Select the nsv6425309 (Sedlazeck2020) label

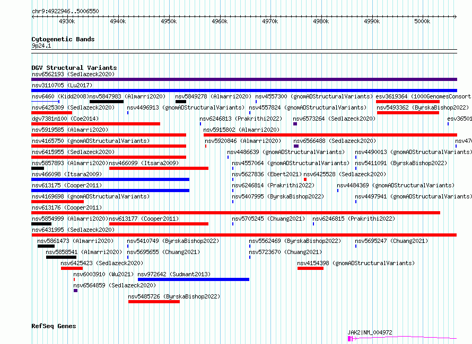[x=73, y=107]
